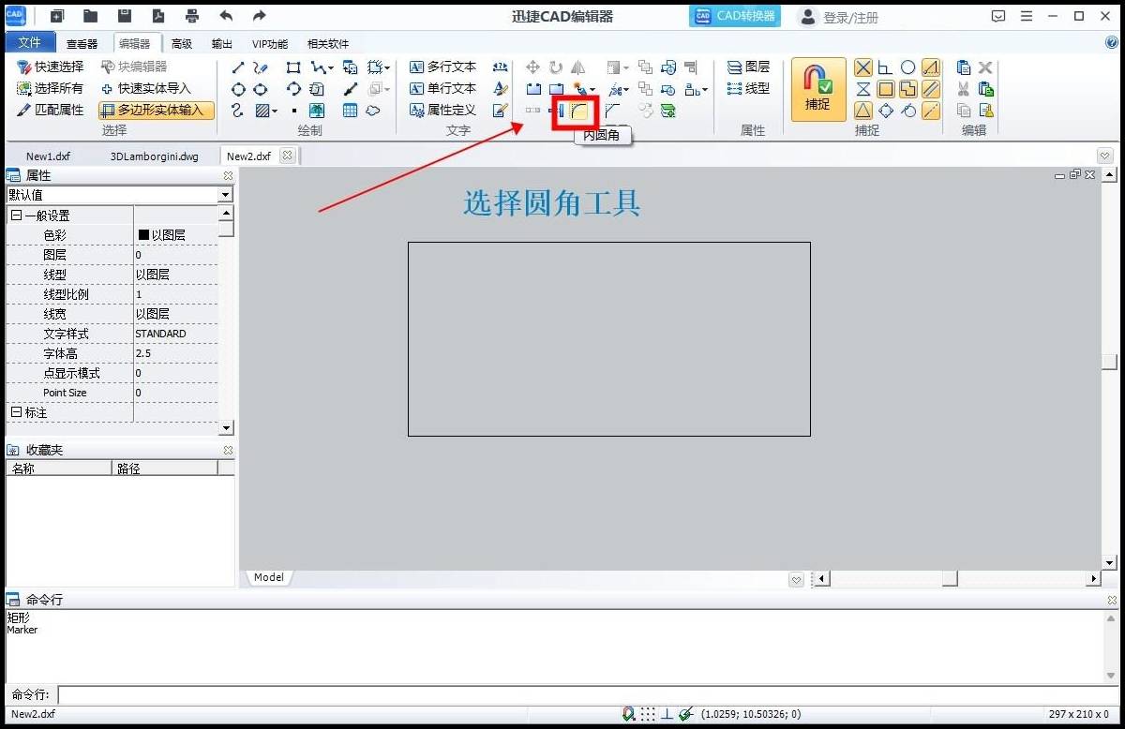This screenshot has height=729, width=1125.
Task: Click the 快速选择 button
Action: point(52,67)
